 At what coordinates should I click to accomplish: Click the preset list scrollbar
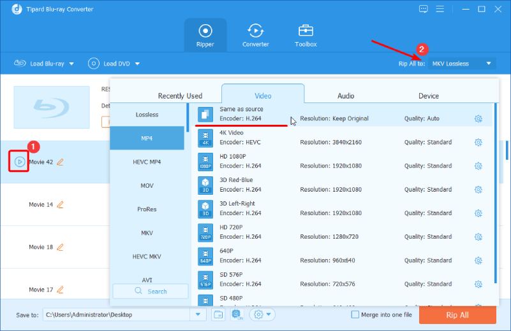(496, 193)
